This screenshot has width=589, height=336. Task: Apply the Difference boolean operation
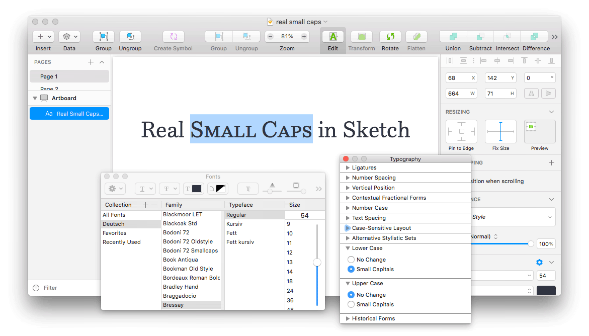534,37
